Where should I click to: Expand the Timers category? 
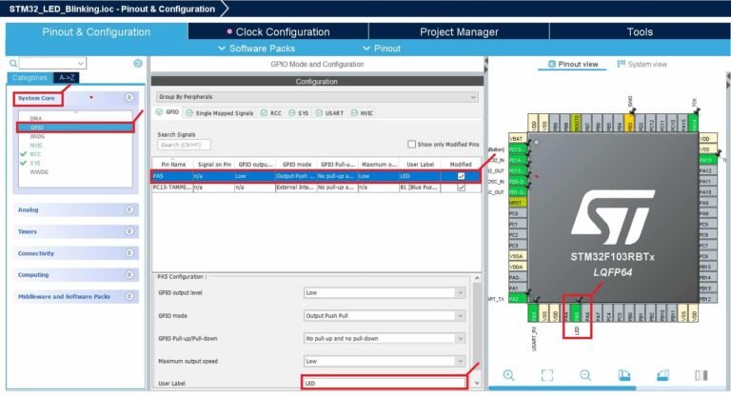tap(76, 230)
